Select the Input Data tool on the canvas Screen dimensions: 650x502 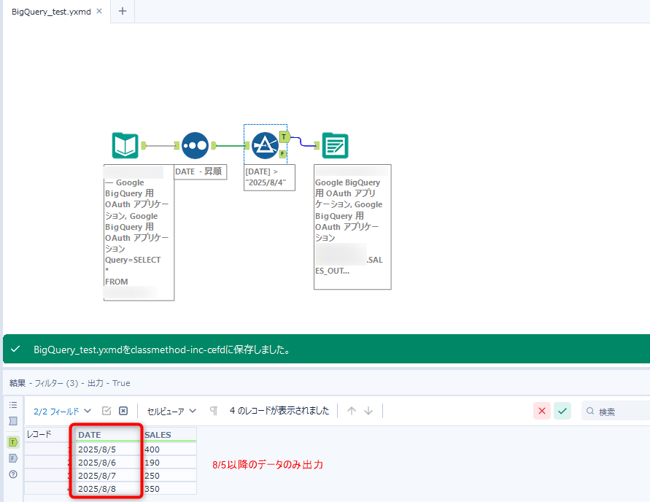pos(125,145)
